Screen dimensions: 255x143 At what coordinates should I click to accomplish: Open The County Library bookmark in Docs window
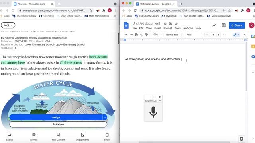click(x=147, y=16)
